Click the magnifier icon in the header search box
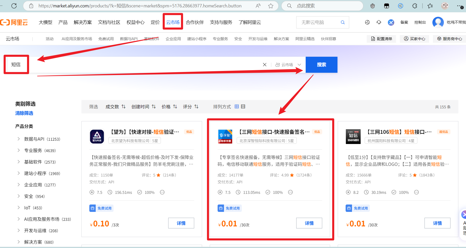 click(343, 22)
